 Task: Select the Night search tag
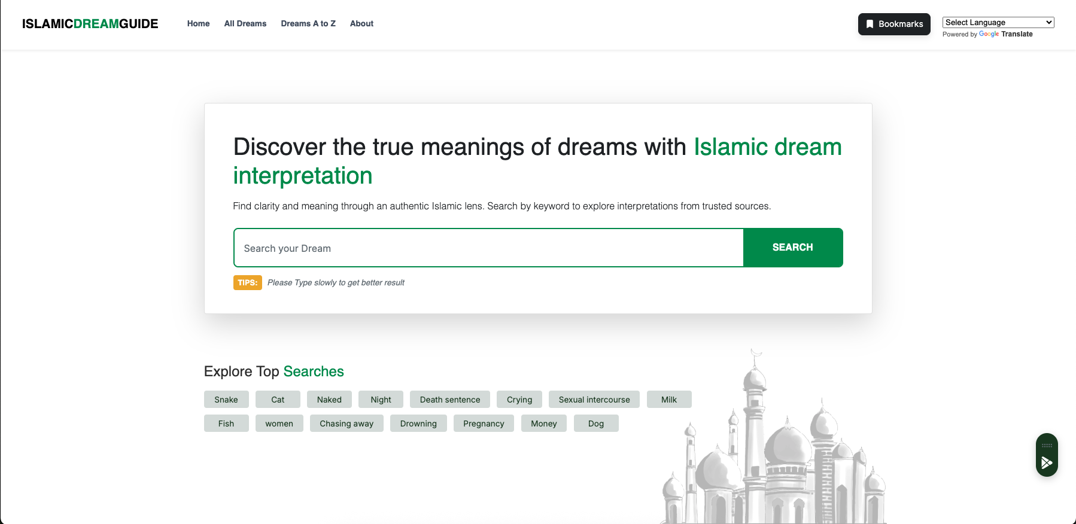pos(381,400)
